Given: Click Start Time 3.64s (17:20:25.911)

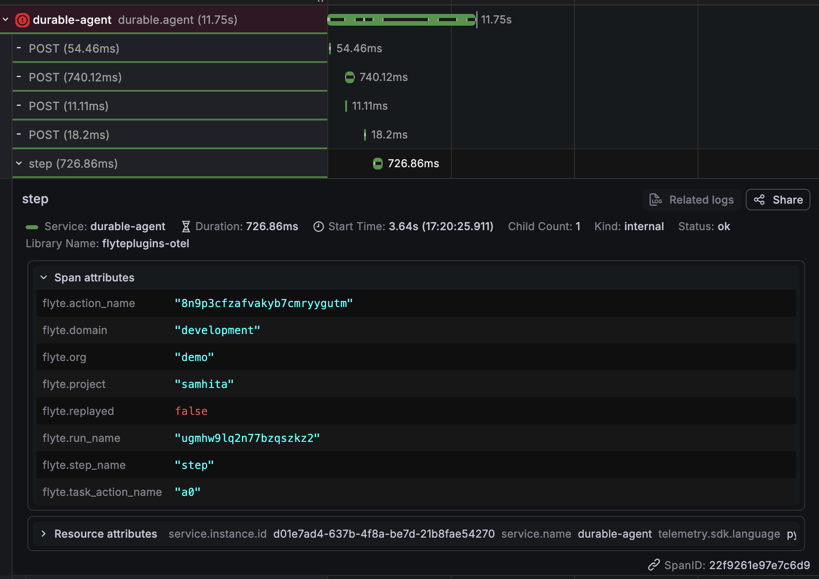Looking at the screenshot, I should tap(411, 227).
